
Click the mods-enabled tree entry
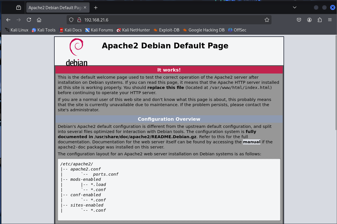pyautogui.click(x=85, y=179)
